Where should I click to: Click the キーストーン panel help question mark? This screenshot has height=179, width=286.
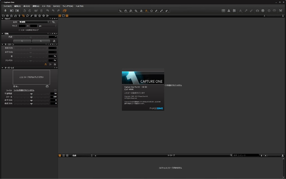[46, 44]
